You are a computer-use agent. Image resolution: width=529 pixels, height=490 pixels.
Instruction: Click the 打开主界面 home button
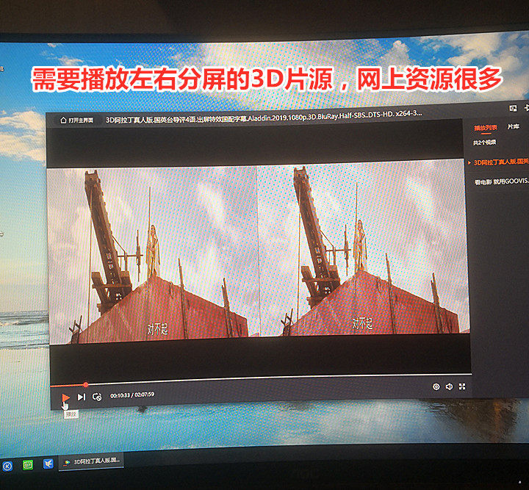click(76, 120)
